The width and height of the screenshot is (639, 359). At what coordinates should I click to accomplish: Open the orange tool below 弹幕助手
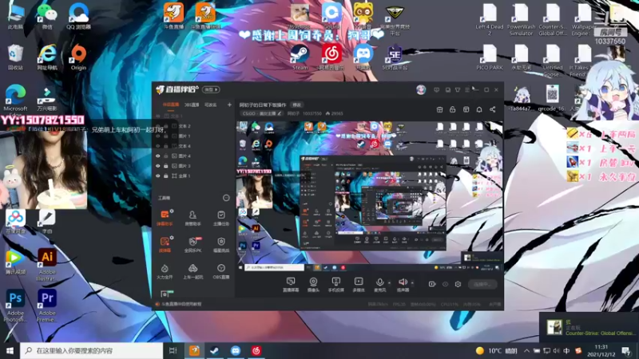pyautogui.click(x=165, y=245)
